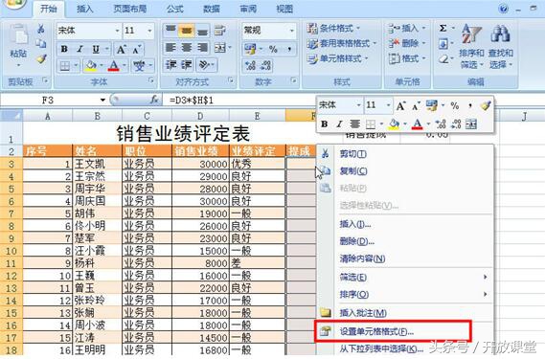Expand the 排序(O) submenu in the context menu

click(405, 294)
